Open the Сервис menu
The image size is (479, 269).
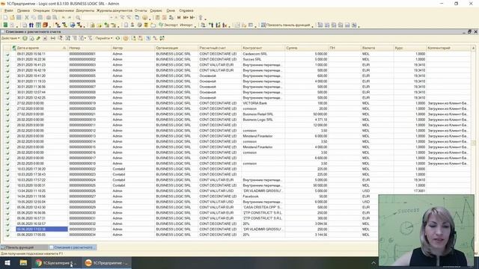tap(156, 10)
